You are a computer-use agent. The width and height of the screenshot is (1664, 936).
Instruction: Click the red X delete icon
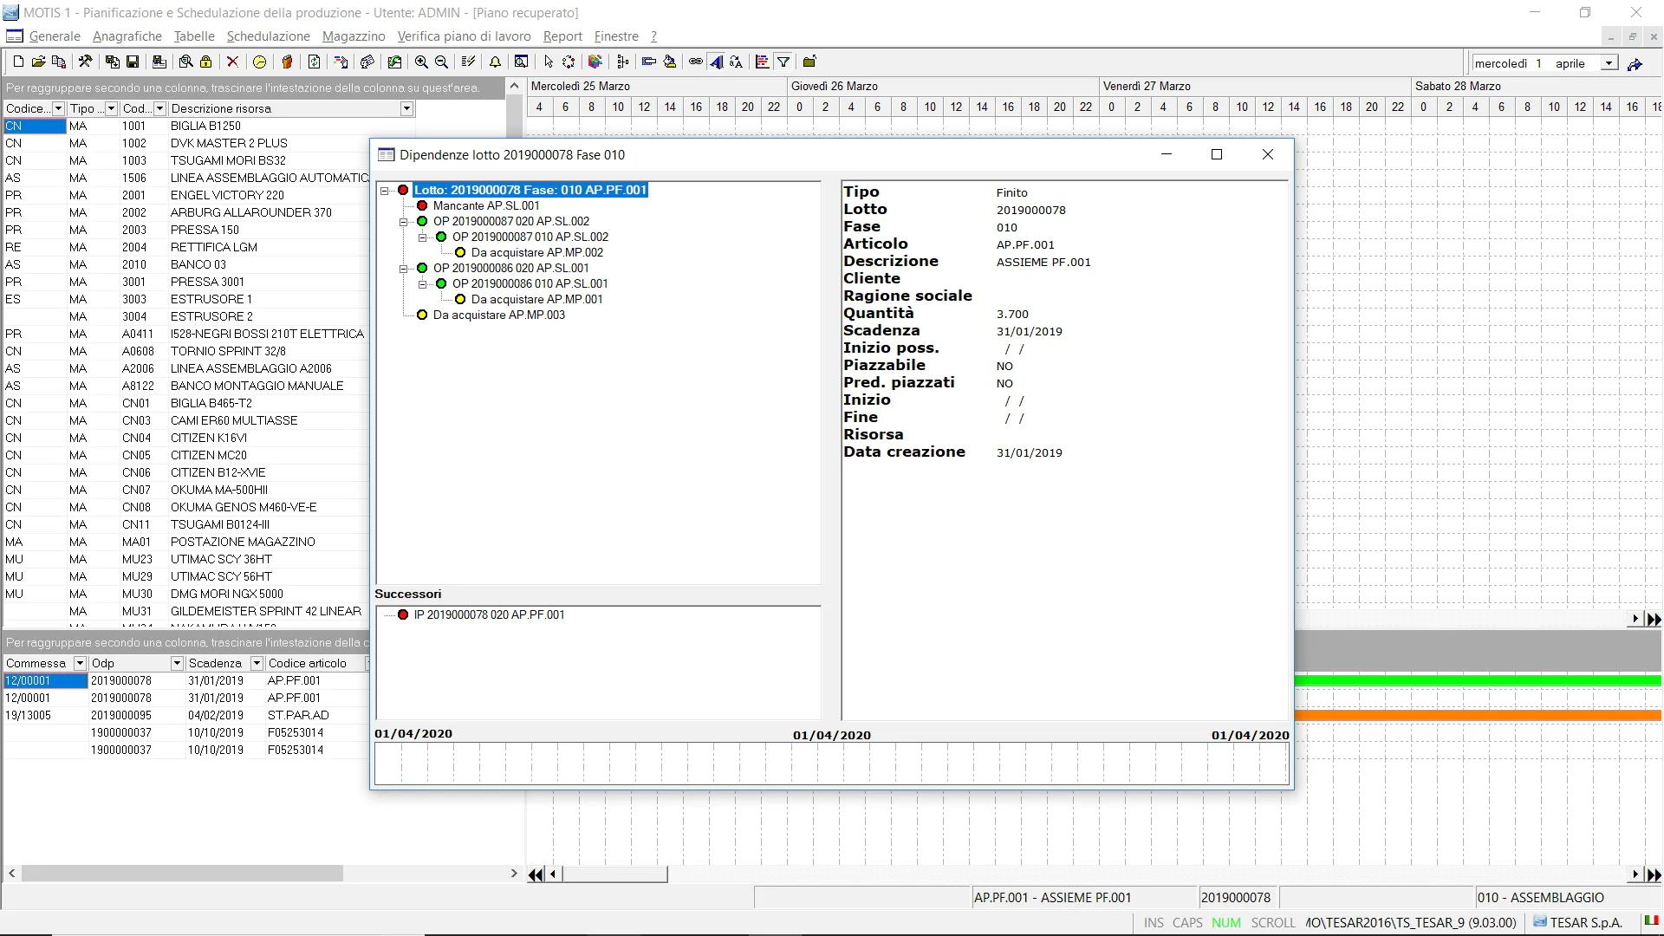click(x=232, y=62)
